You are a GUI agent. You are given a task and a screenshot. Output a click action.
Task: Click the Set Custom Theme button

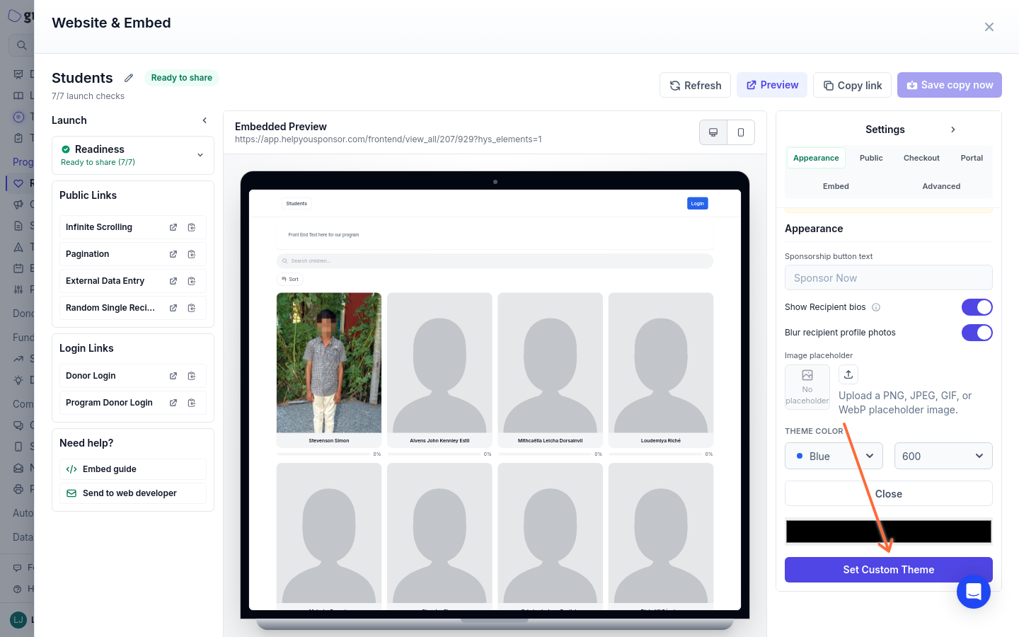click(x=889, y=570)
